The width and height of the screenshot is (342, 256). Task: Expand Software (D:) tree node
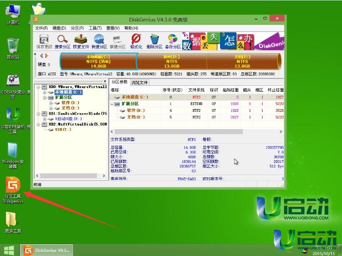pos(51,103)
